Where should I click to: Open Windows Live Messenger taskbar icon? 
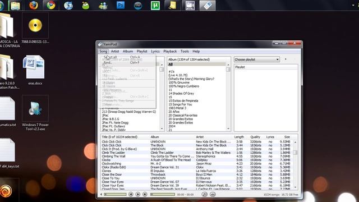(x=103, y=5)
